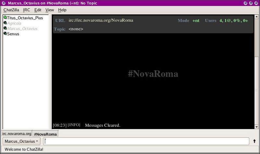Click the chat scrollbar down arrow
The width and height of the screenshot is (260, 154).
[256, 127]
